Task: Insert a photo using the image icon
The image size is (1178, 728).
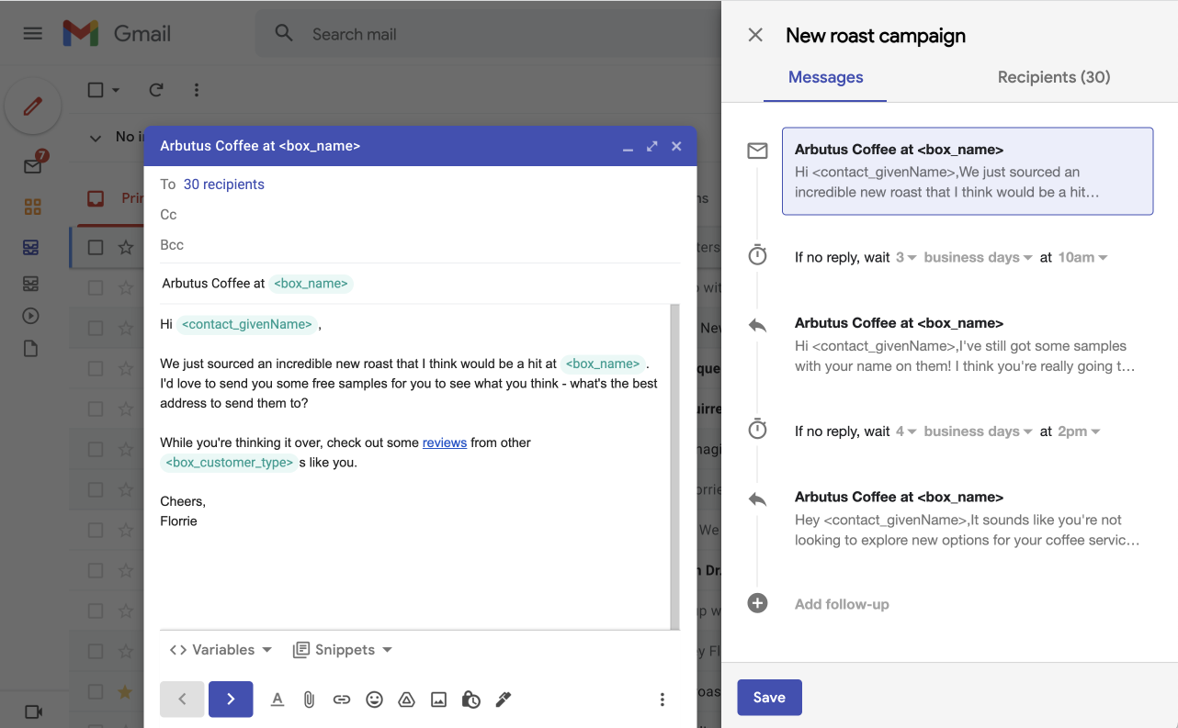Action: click(x=438, y=699)
